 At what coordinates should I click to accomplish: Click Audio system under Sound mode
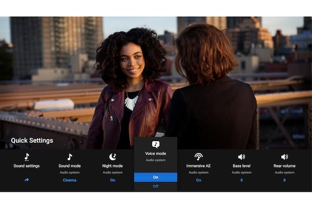pos(70,173)
